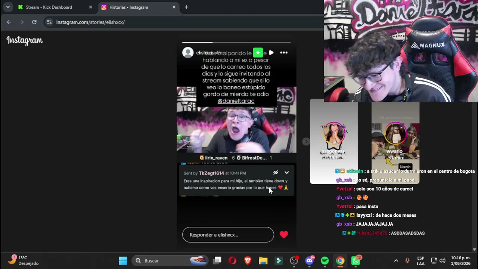Open the clock and date 10:16 p.m.

pyautogui.click(x=460, y=260)
